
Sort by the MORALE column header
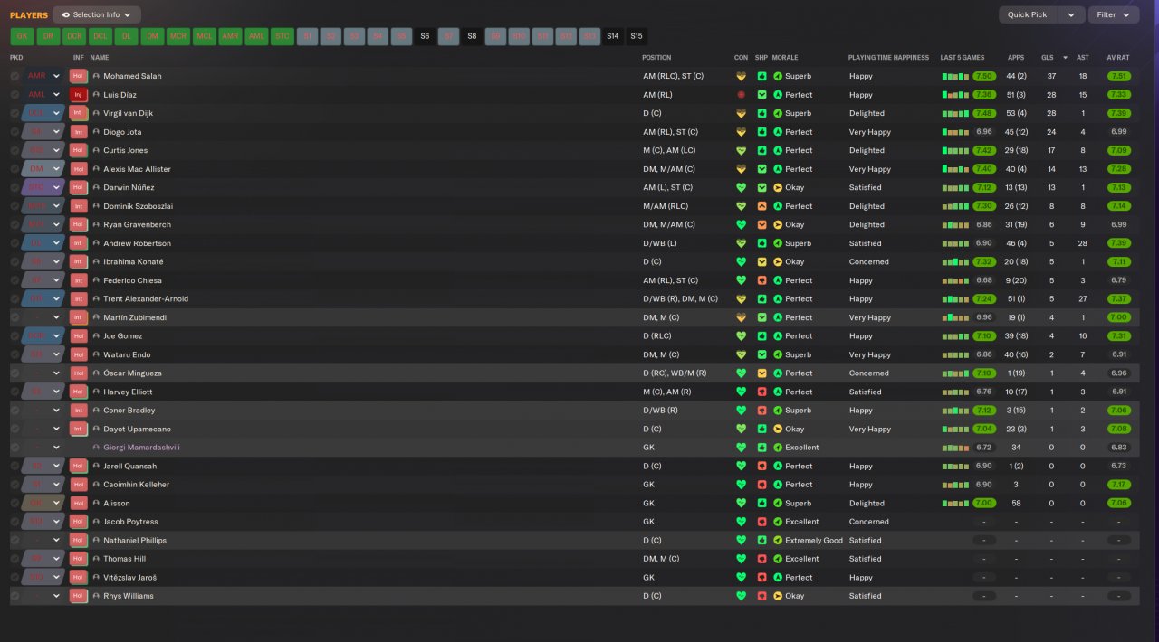tap(785, 58)
